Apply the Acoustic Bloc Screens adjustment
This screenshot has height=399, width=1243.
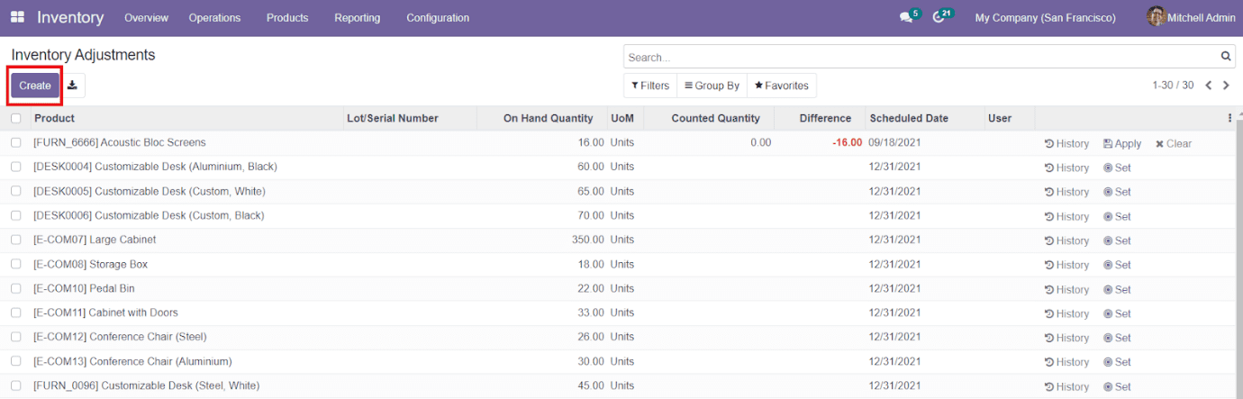point(1121,143)
